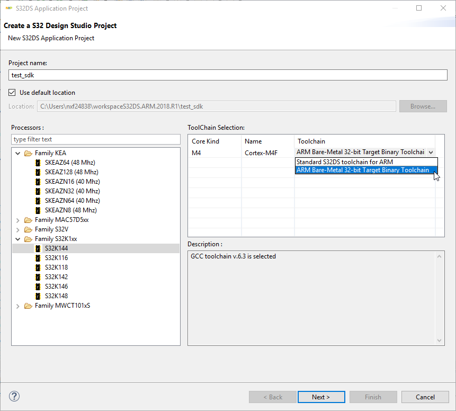This screenshot has width=456, height=411.
Task: Click the Toolchain column header
Action: pos(365,141)
